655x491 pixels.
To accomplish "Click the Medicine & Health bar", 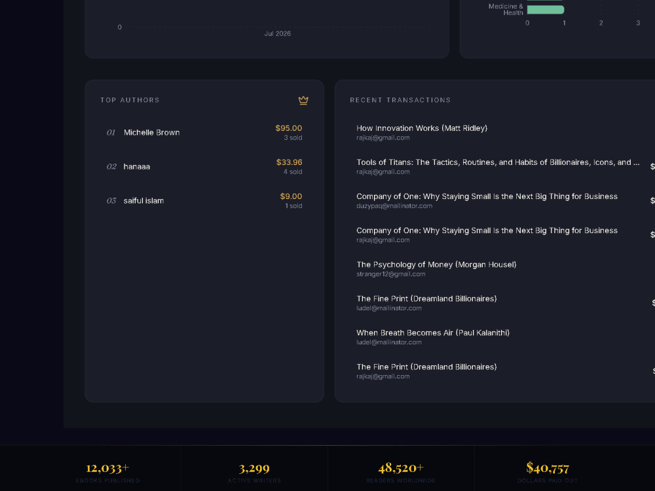I will 546,10.
